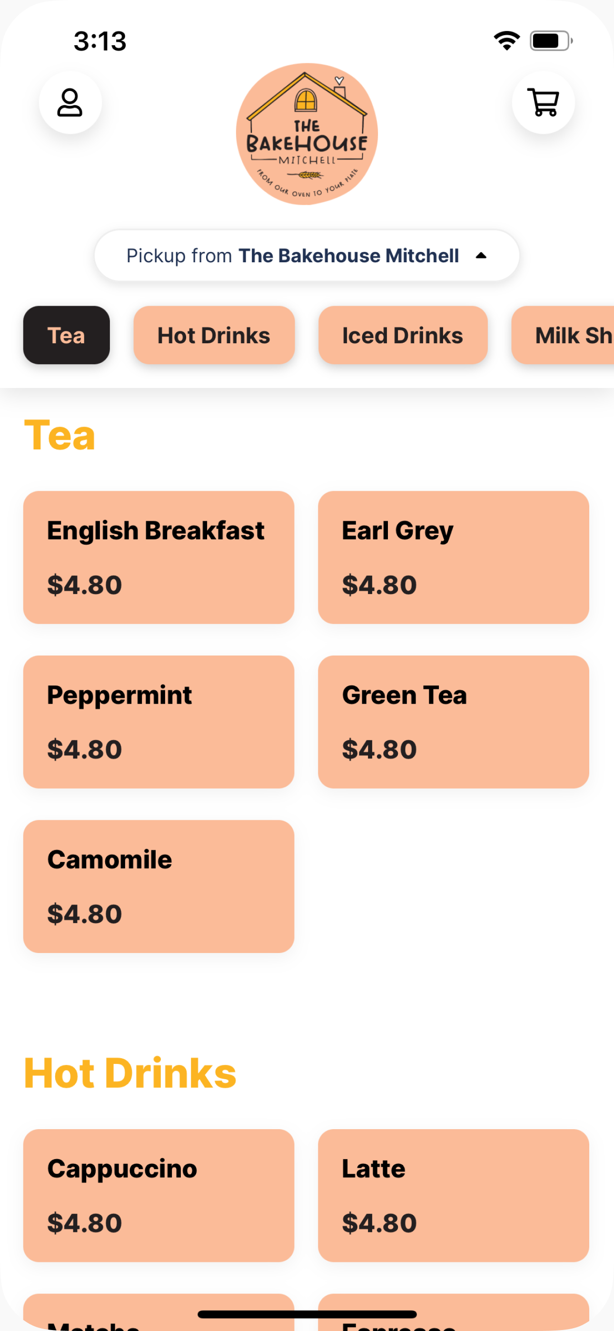Switch to the Iced Drinks tab
The height and width of the screenshot is (1331, 614).
click(403, 335)
